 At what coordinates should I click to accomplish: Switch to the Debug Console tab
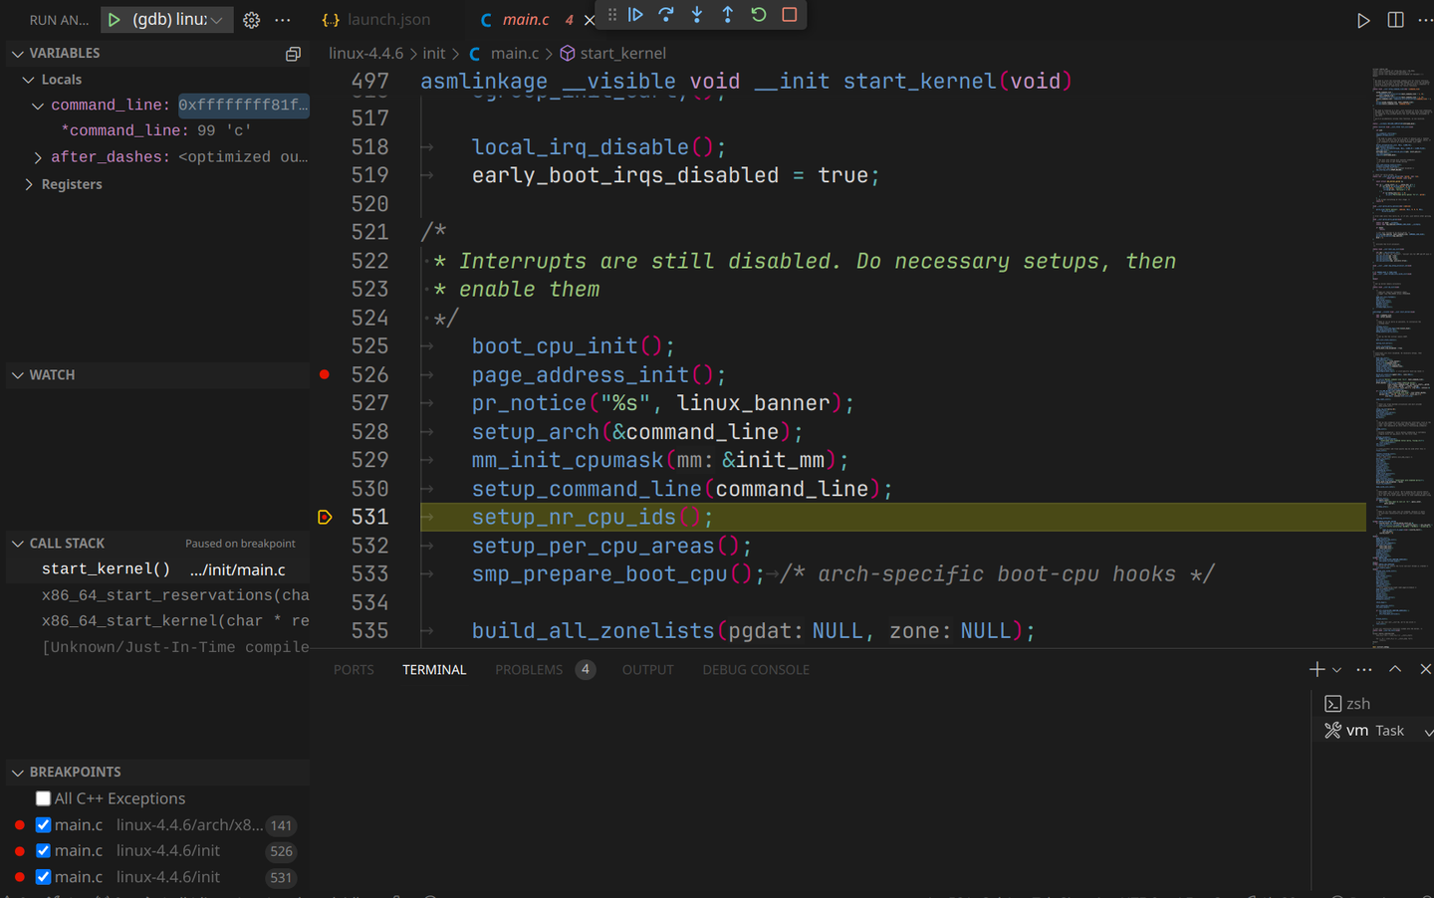click(x=755, y=669)
